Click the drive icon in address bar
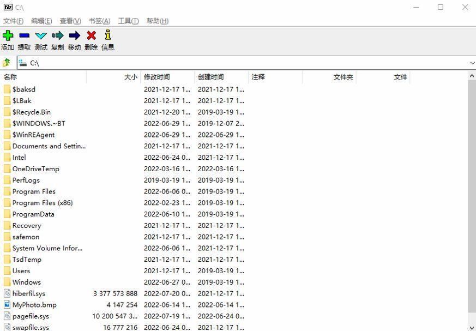 coord(23,63)
